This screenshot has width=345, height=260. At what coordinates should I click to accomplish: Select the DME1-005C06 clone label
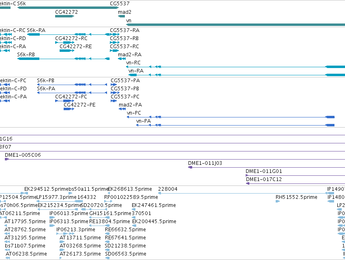[x=23, y=155]
